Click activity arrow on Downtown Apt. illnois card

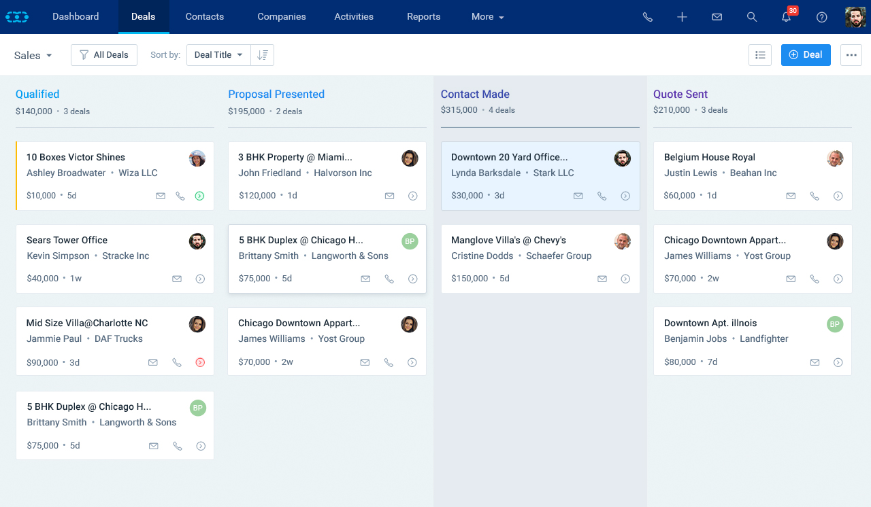(838, 362)
